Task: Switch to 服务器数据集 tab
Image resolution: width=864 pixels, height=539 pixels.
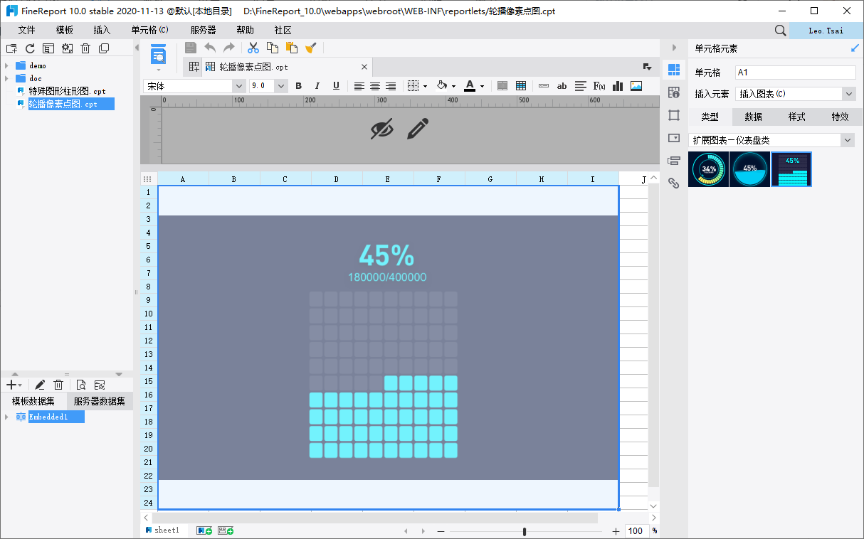Action: click(100, 402)
